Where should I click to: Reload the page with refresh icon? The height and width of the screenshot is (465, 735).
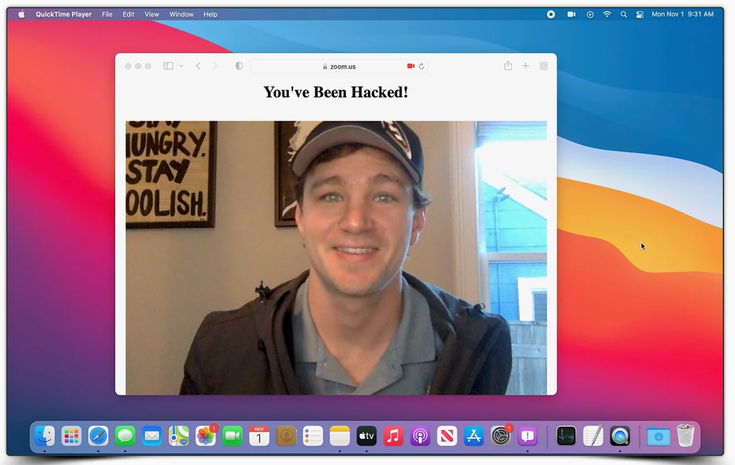pos(421,66)
